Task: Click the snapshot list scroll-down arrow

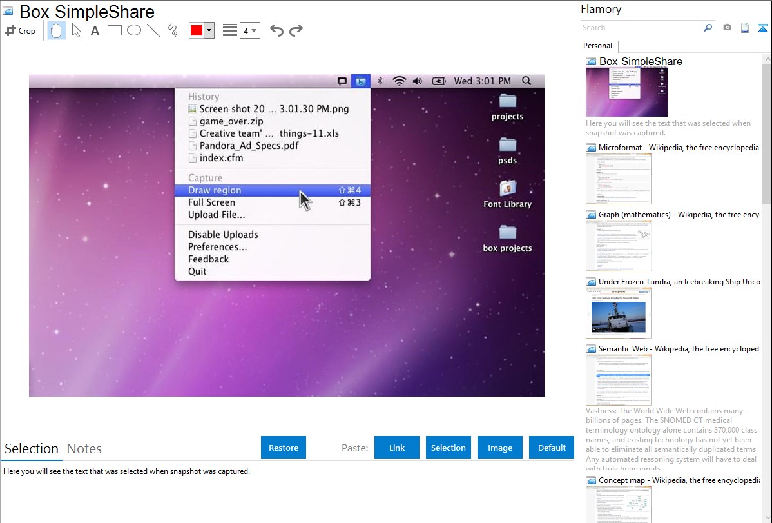Action: point(767,518)
